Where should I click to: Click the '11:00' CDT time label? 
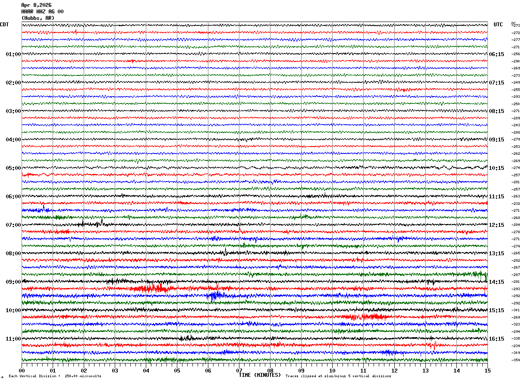(x=13, y=339)
